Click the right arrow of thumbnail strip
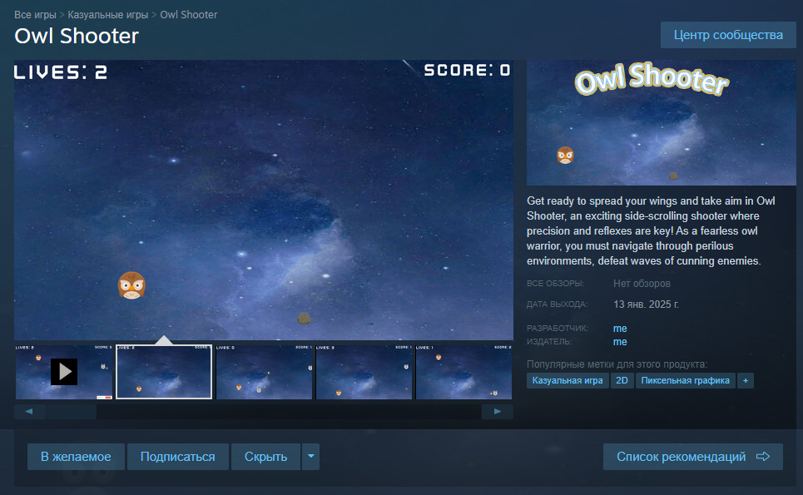Viewport: 803px width, 495px height. pyautogui.click(x=498, y=412)
